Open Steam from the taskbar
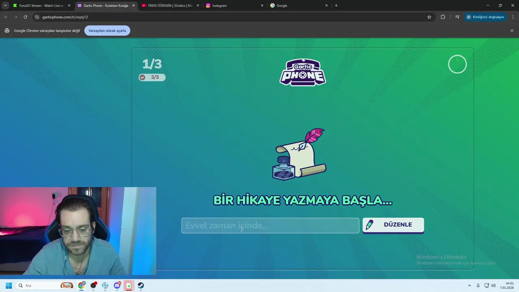Viewport: 519px width, 292px height. [141, 286]
